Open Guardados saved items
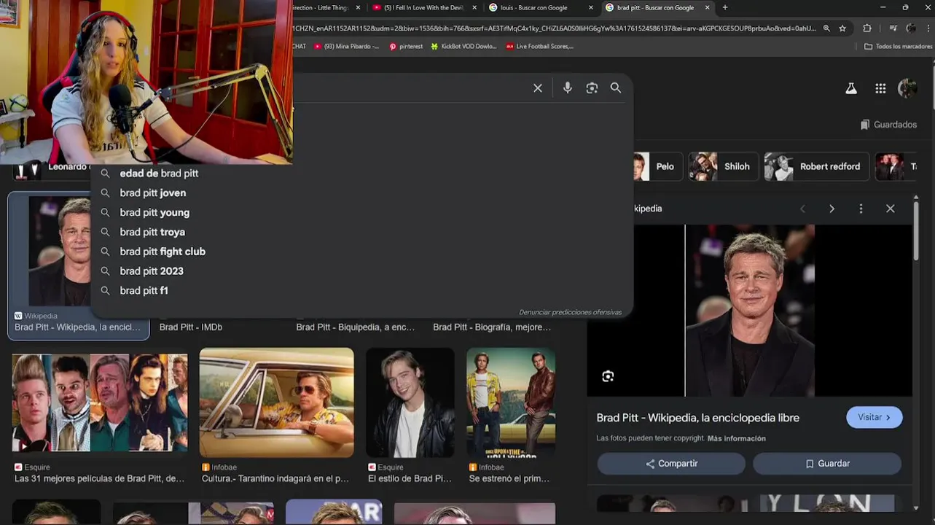Image resolution: width=935 pixels, height=525 pixels. pos(888,125)
